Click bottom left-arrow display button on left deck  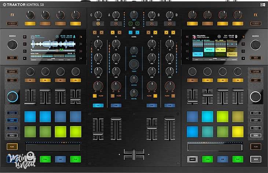coord(25,58)
